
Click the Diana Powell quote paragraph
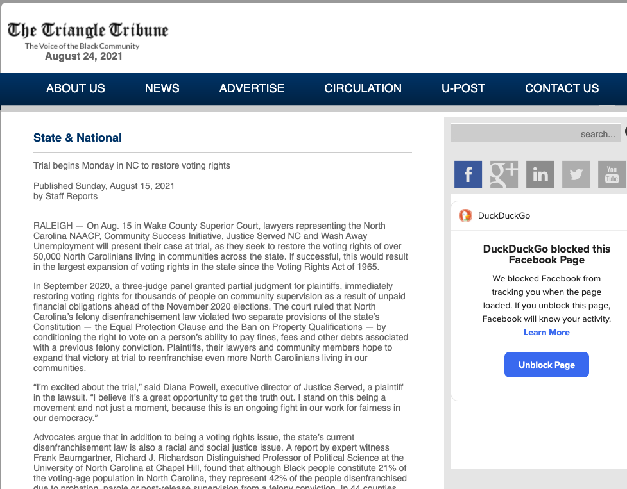(218, 402)
